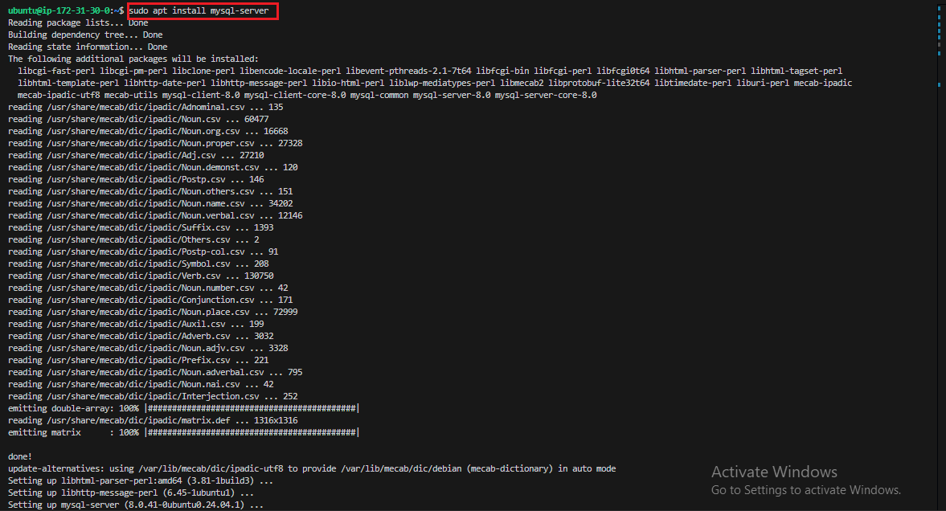Image resolution: width=946 pixels, height=511 pixels.
Task: Click the Adverb.csv ... 3032 line
Action: coord(141,337)
